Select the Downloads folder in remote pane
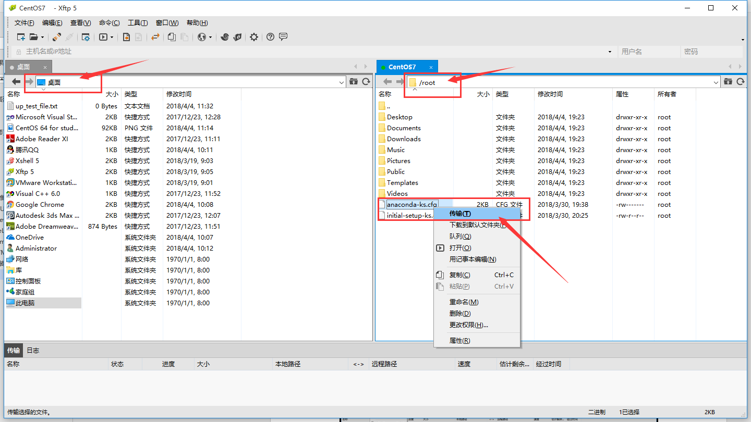The image size is (751, 422). (x=403, y=139)
